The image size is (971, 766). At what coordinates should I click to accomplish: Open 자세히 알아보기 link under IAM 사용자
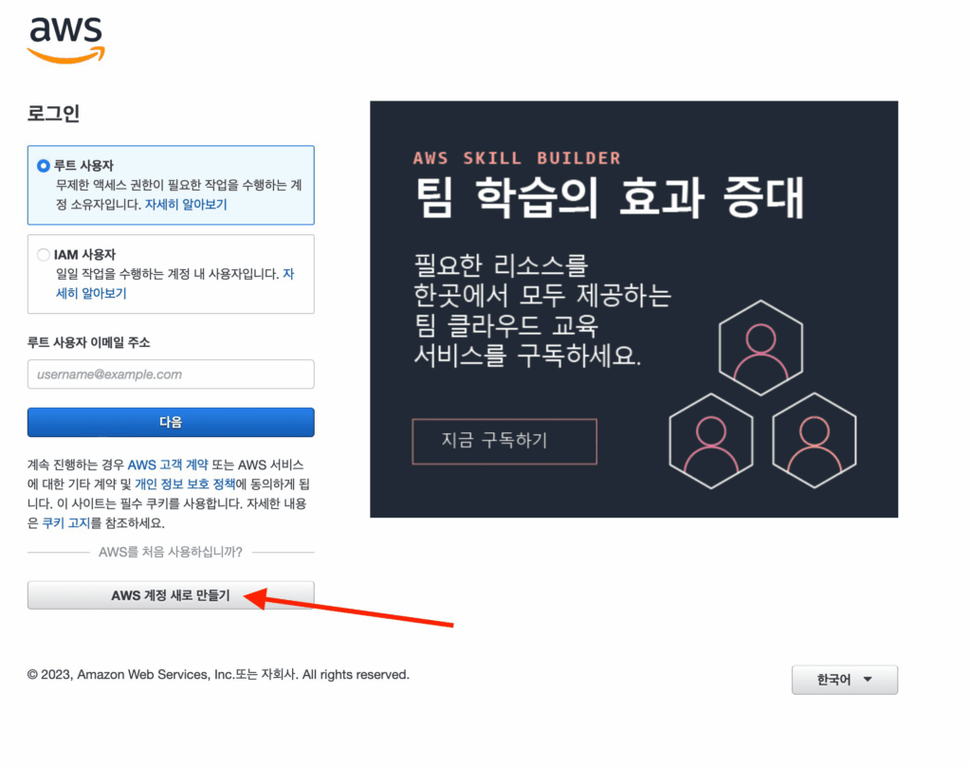point(174,283)
